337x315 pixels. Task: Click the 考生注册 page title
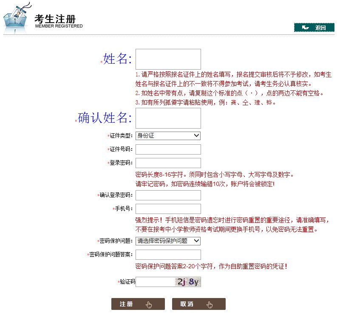[55, 19]
